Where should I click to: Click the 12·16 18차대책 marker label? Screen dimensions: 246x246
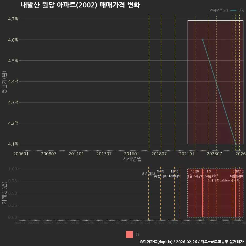pos(175,174)
